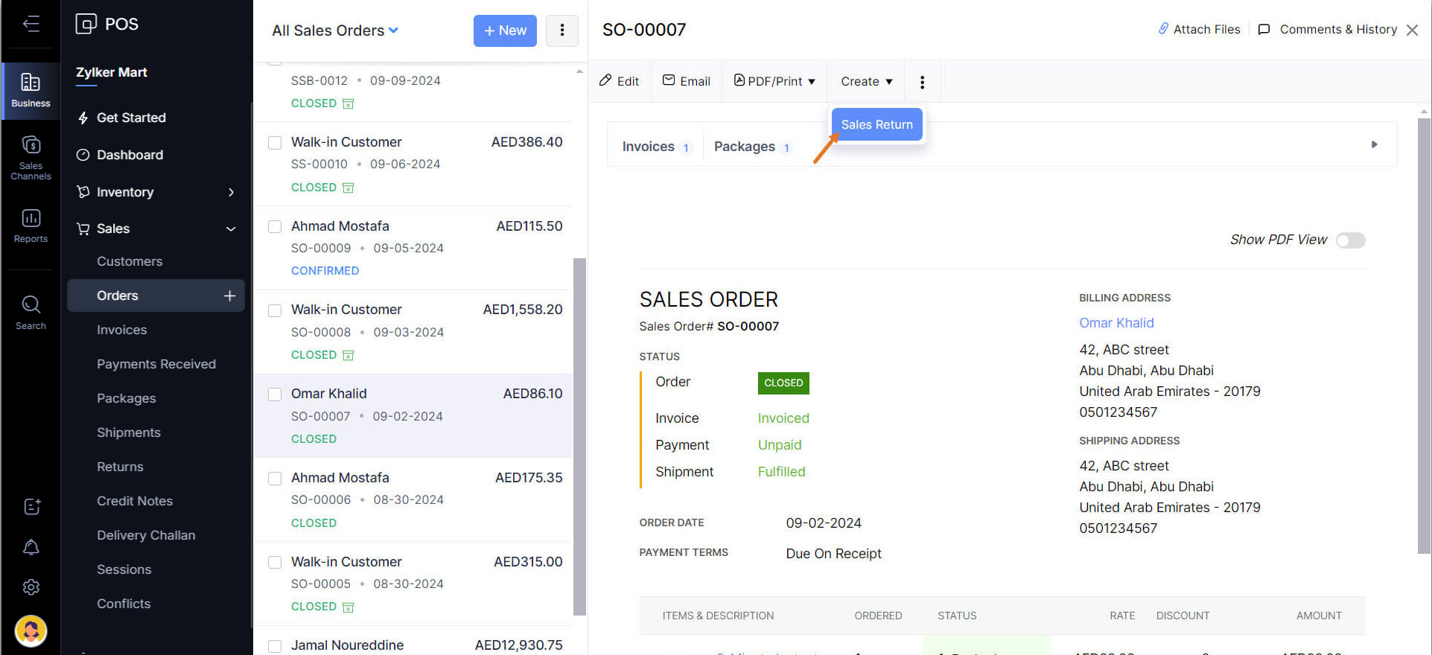1432x655 pixels.
Task: Toggle the Show PDF View switch
Action: click(1349, 240)
